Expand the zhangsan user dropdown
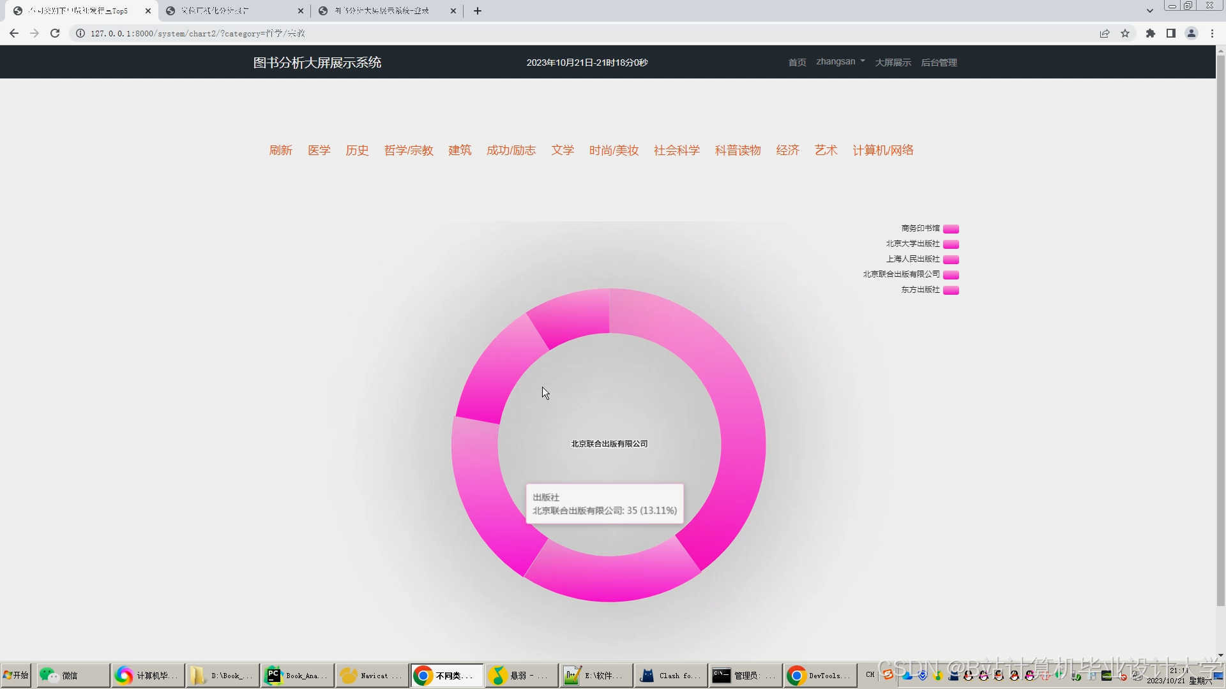 [840, 62]
